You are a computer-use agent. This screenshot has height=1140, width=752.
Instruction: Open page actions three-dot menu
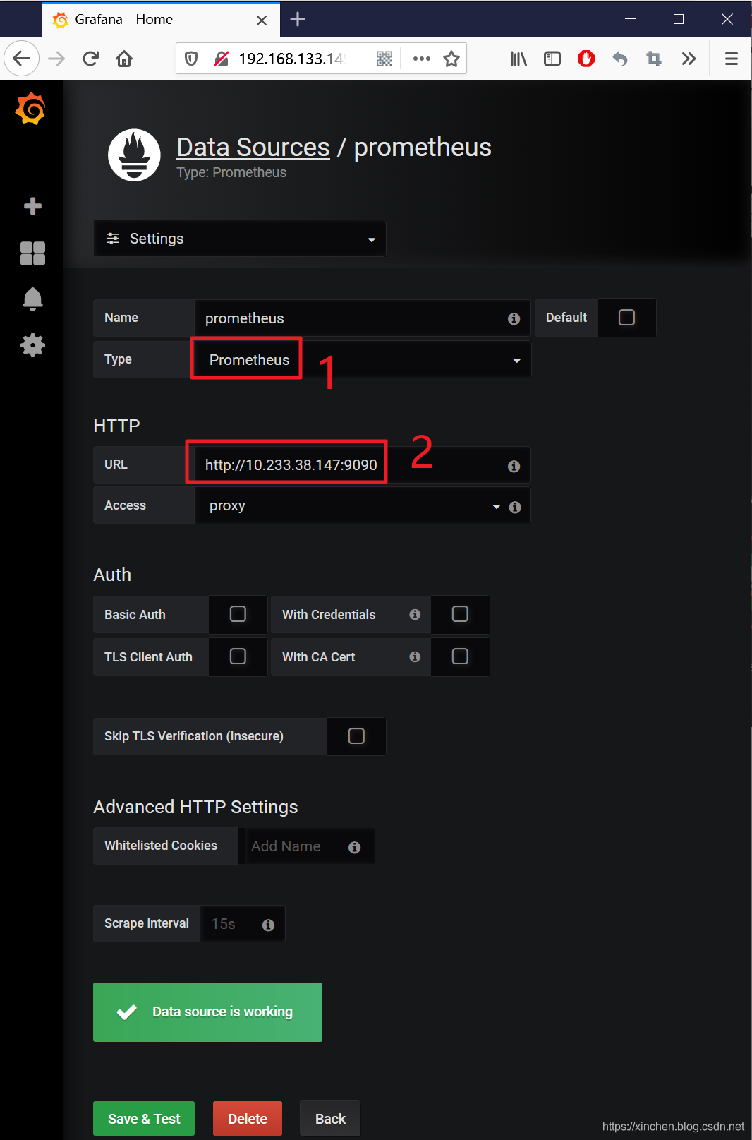[x=421, y=59]
